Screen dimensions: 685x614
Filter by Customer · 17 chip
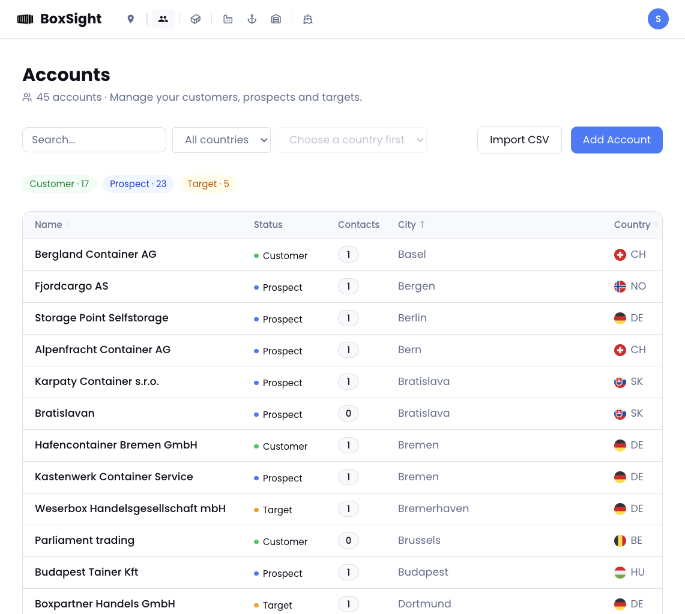59,184
